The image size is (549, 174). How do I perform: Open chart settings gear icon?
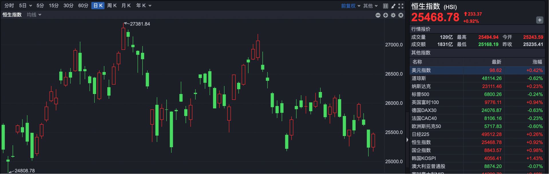click(x=393, y=15)
